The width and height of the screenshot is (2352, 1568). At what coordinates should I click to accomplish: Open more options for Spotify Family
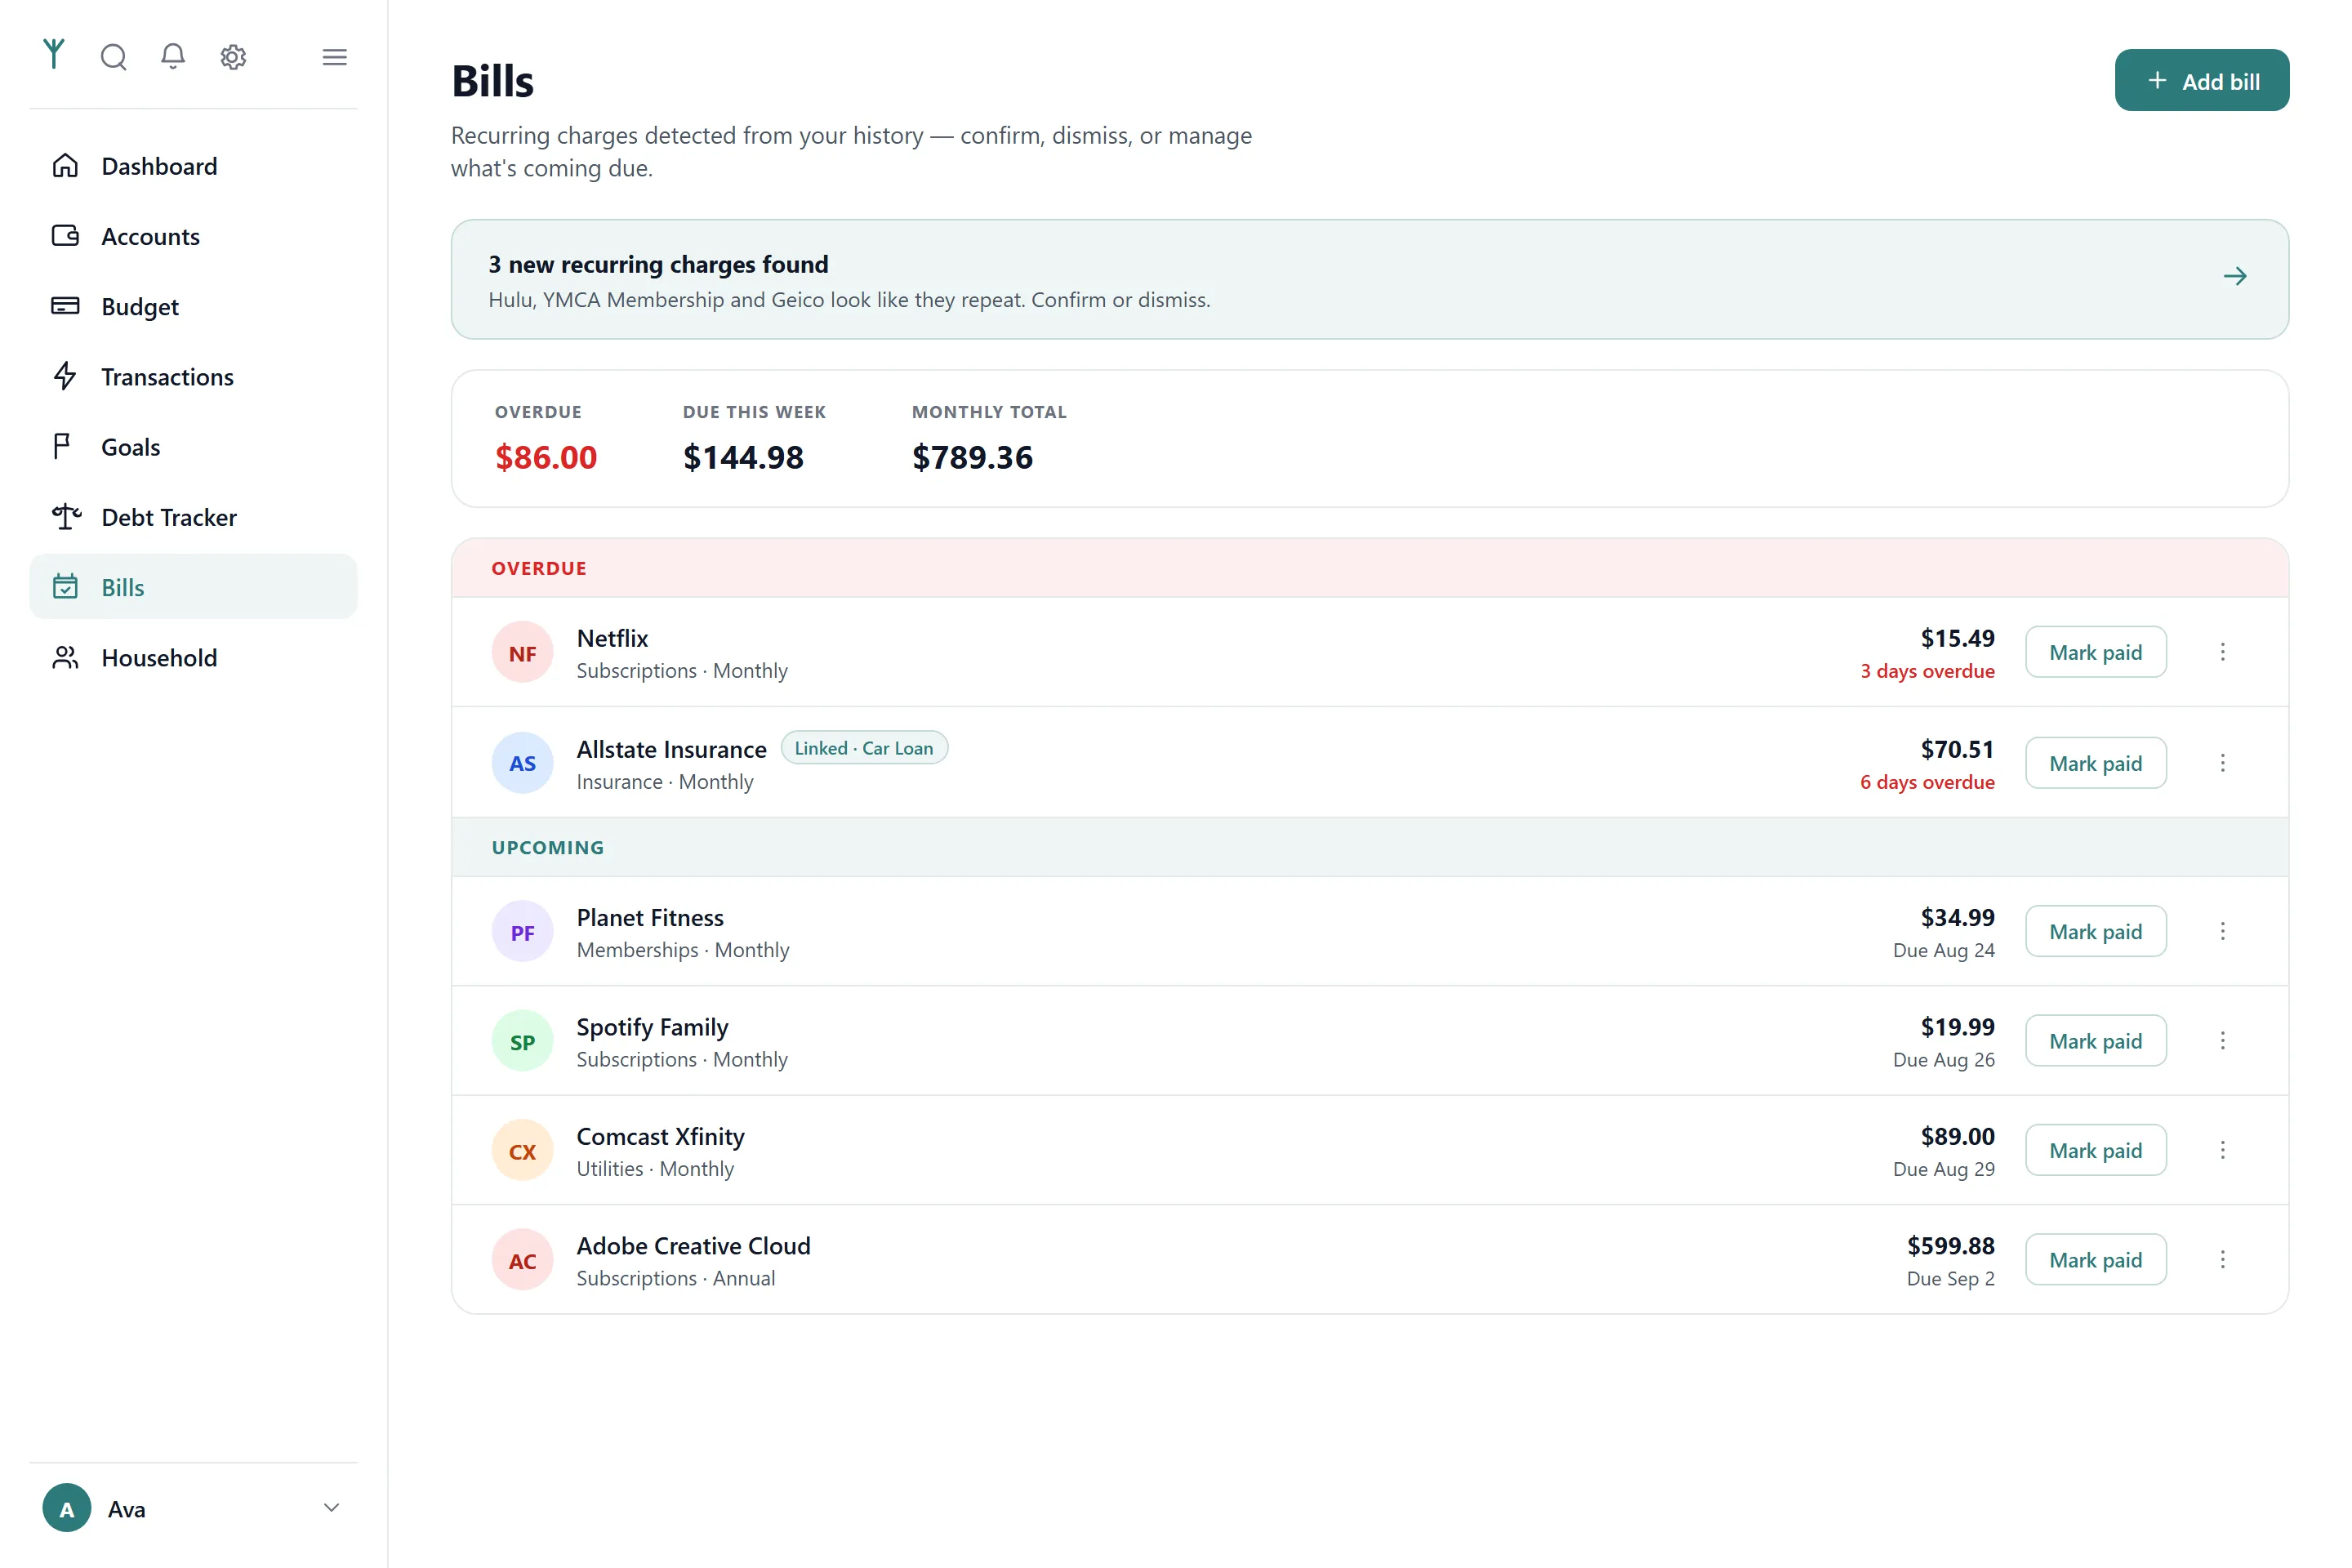(x=2222, y=1041)
